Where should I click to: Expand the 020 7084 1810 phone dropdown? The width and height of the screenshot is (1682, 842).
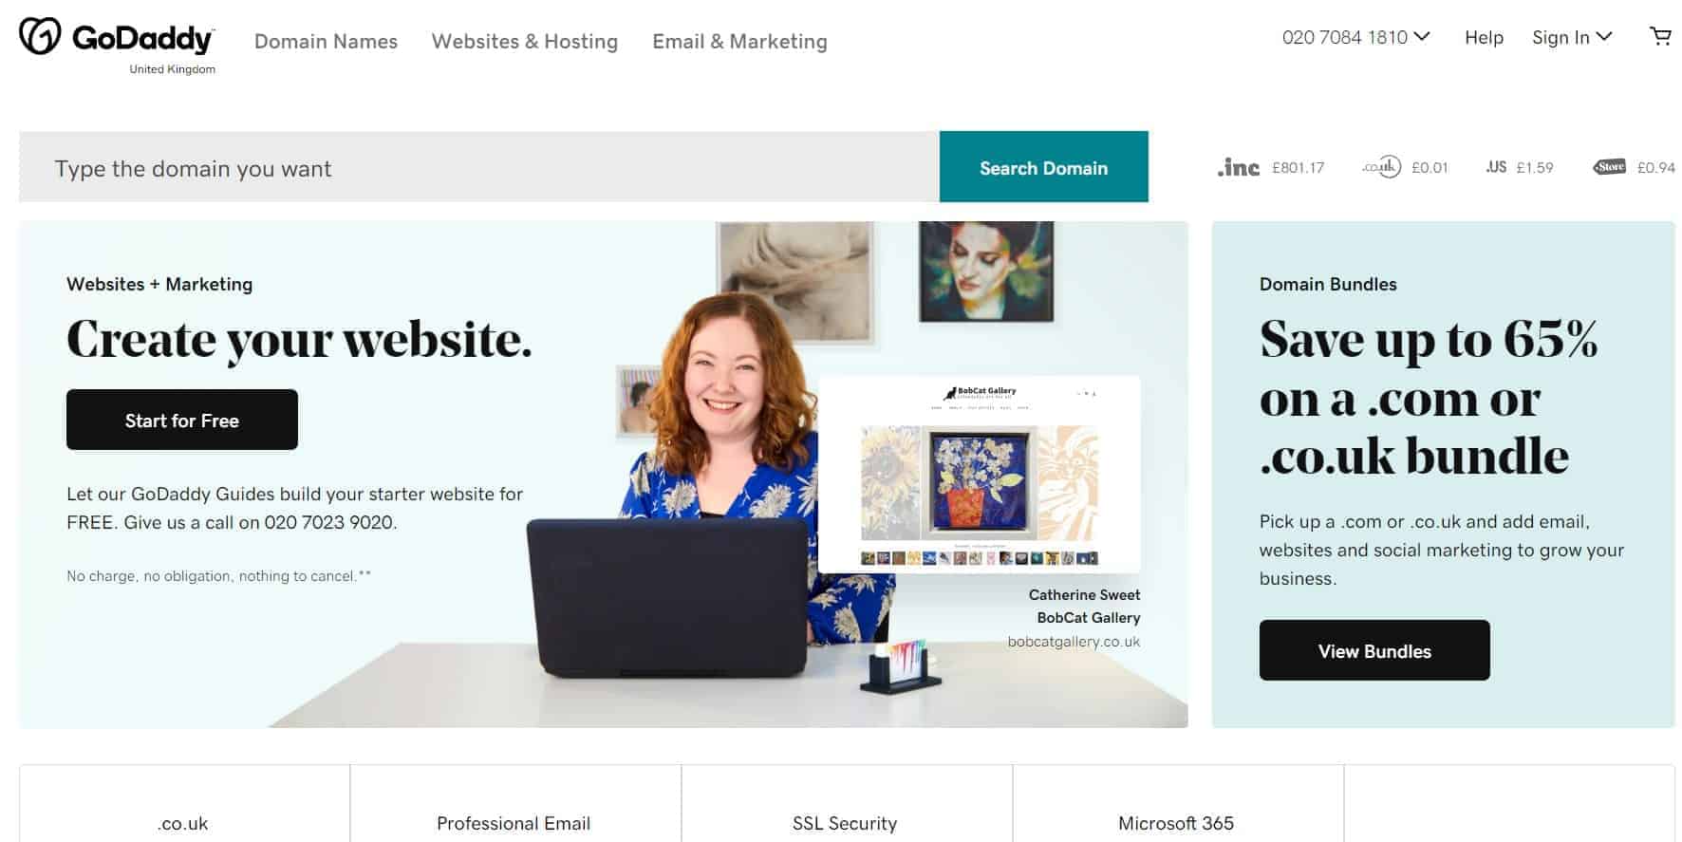(1355, 37)
